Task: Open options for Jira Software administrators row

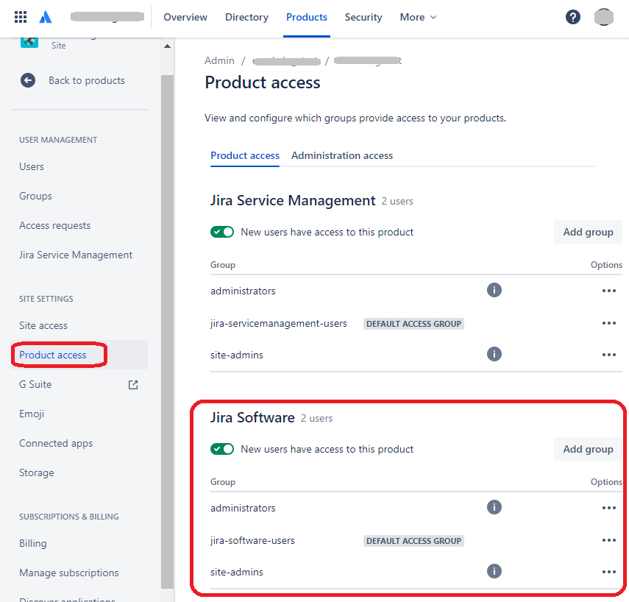Action: click(x=609, y=508)
